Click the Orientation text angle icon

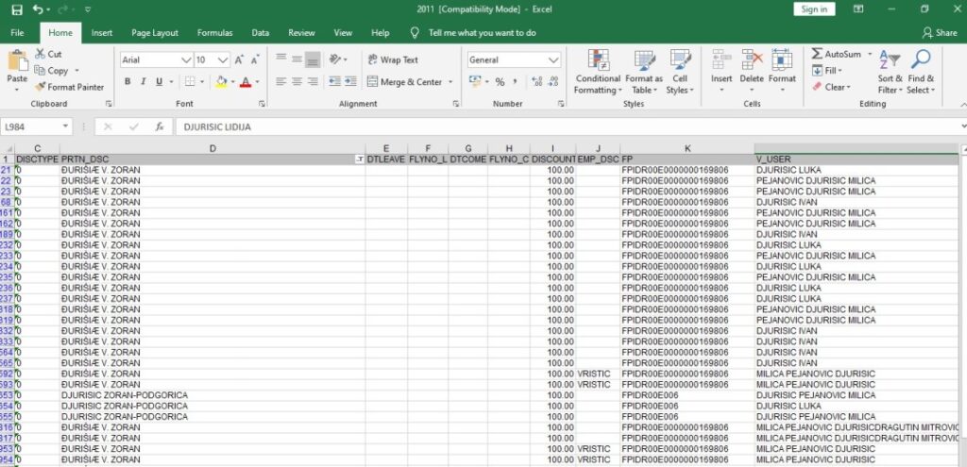click(x=335, y=59)
